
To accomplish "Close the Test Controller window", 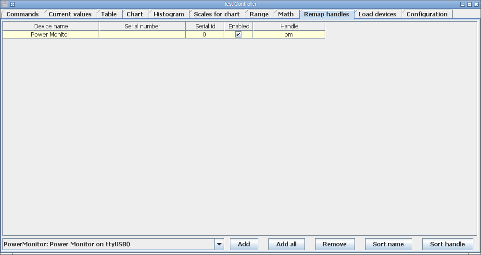I will [x=476, y=4].
